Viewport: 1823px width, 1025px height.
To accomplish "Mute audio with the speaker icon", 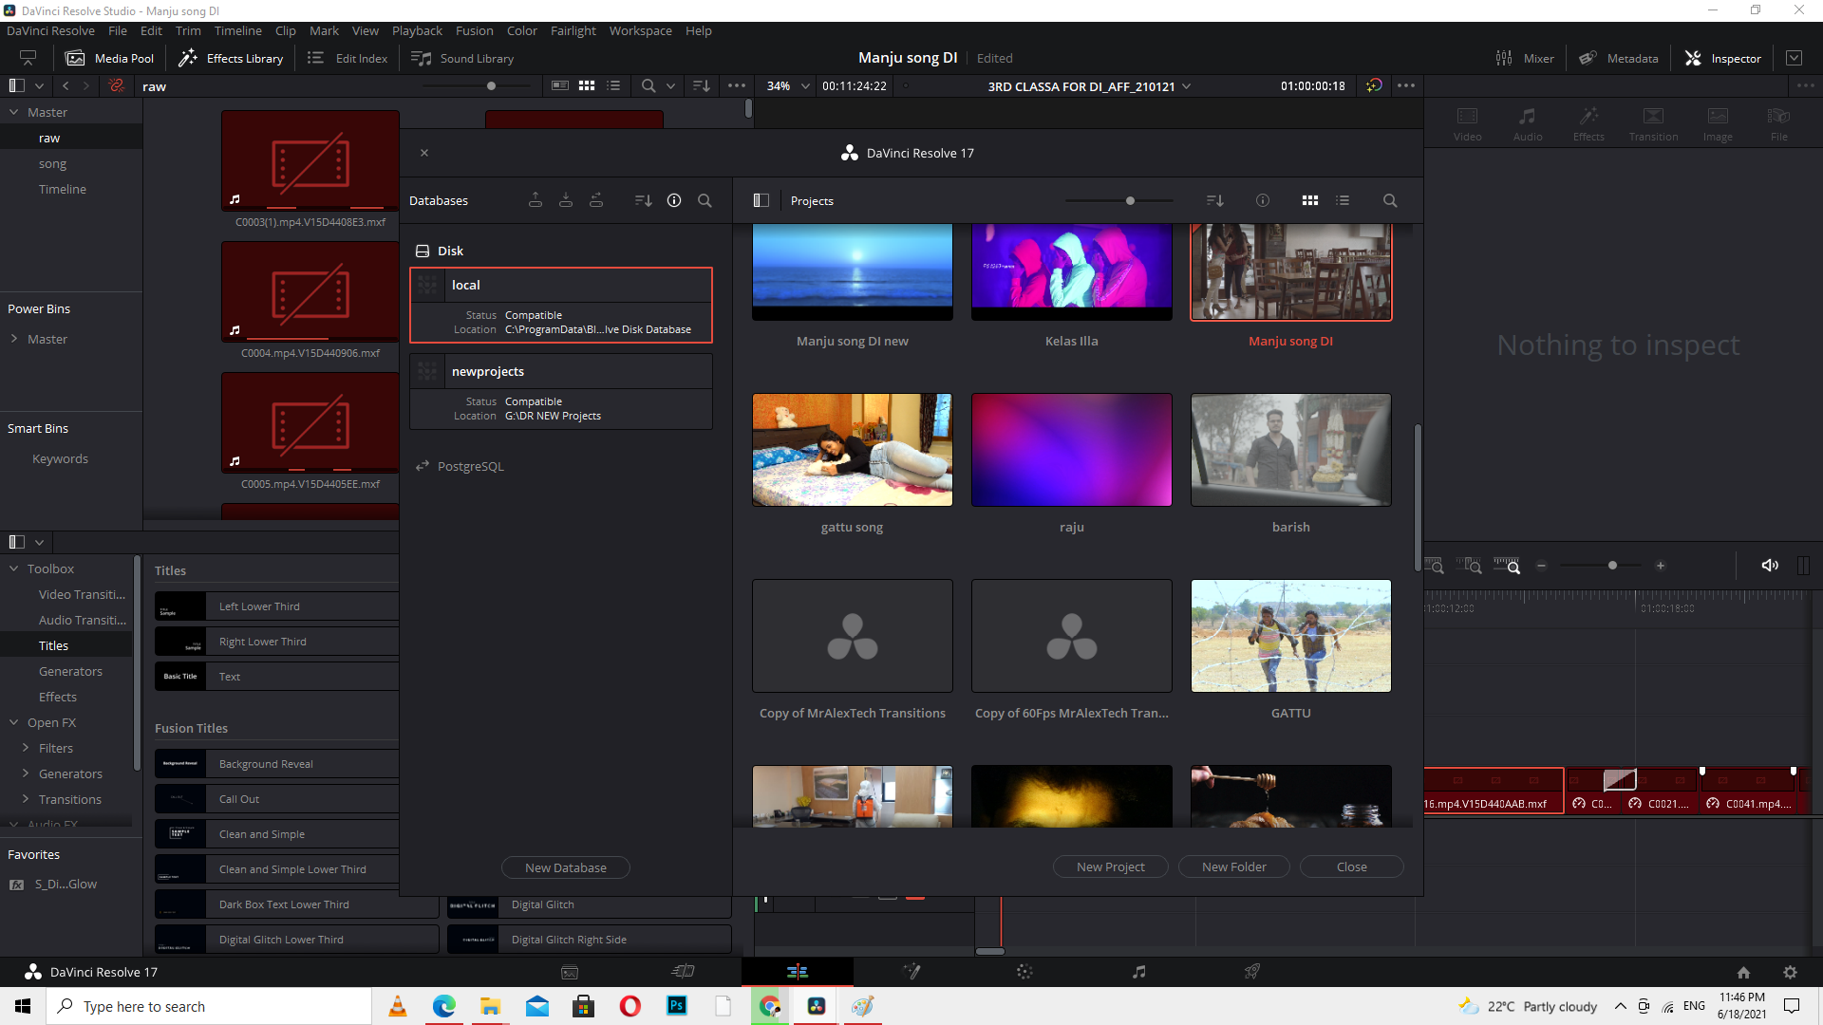I will [1770, 566].
